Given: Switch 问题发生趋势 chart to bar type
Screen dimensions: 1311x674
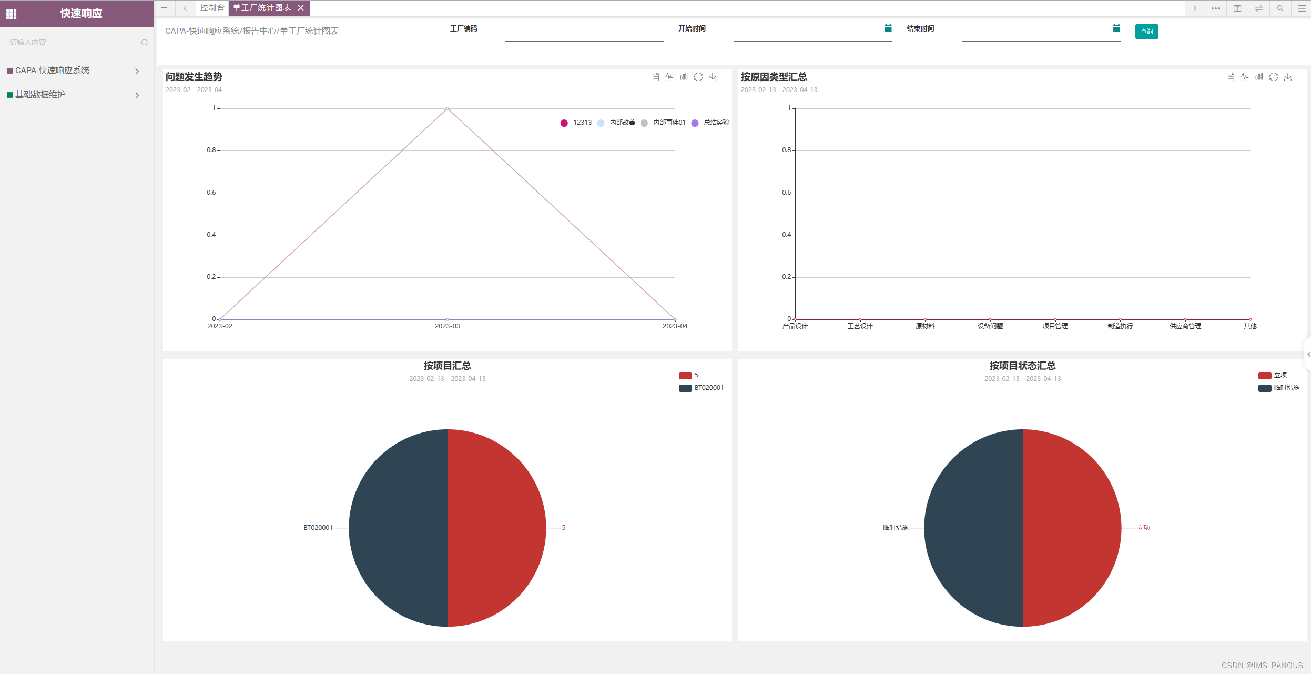Looking at the screenshot, I should click(684, 77).
